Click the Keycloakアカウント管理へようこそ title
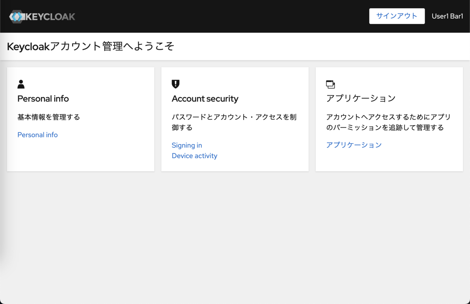 click(90, 46)
